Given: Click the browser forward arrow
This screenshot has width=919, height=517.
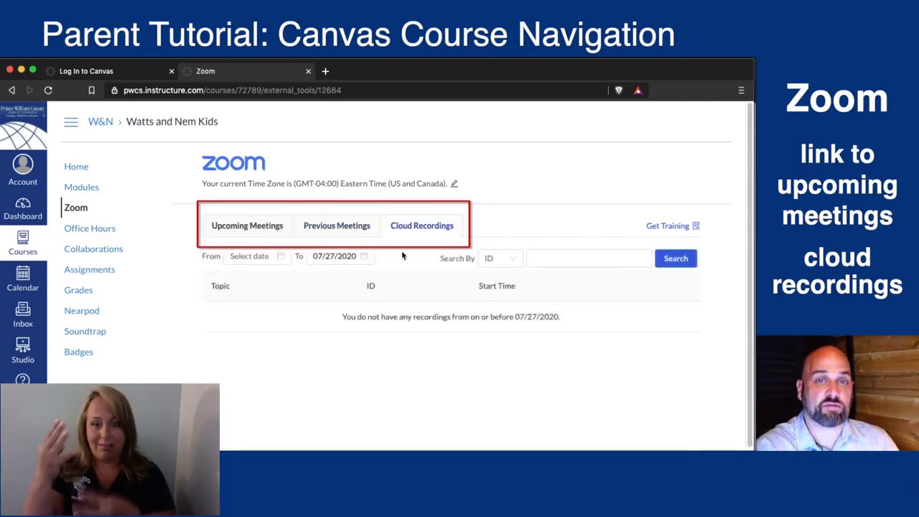Looking at the screenshot, I should (x=29, y=90).
